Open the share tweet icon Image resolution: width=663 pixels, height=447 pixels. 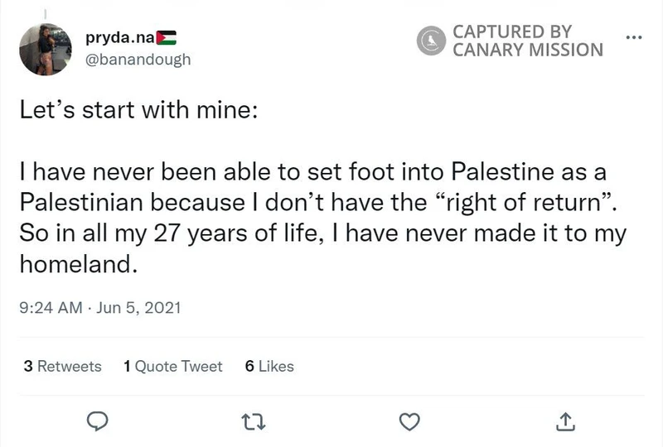[x=564, y=422]
